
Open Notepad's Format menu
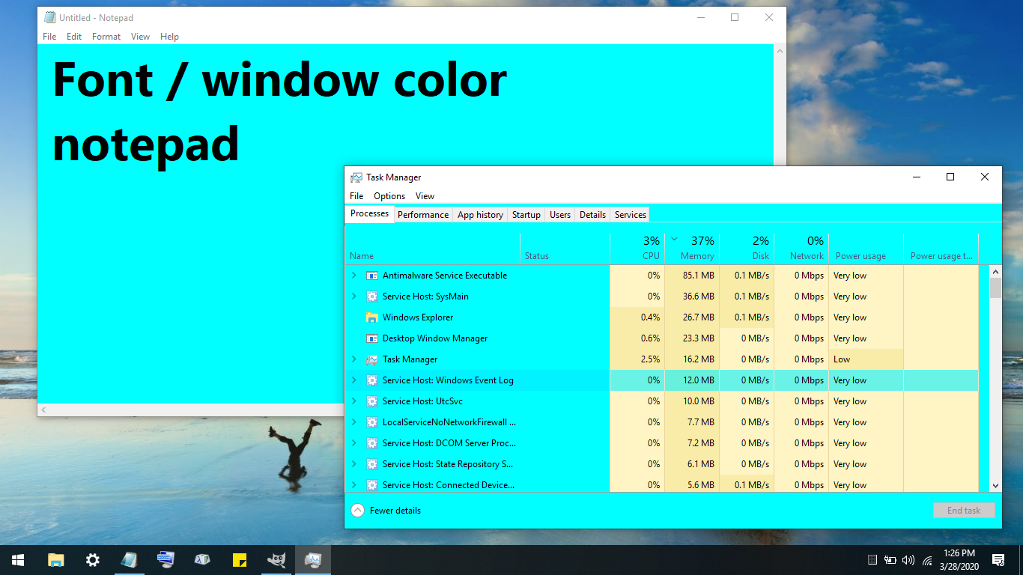[x=106, y=36]
